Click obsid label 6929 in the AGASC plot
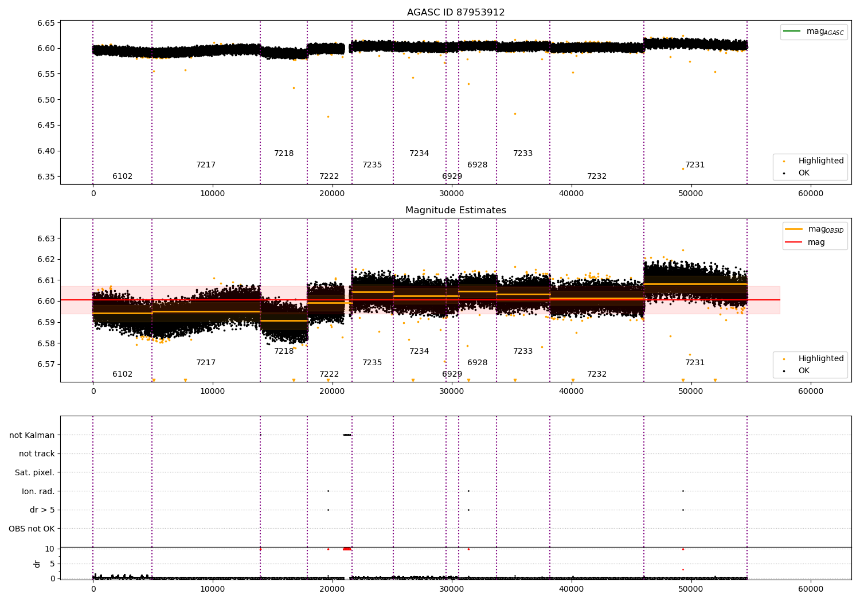Image resolution: width=860 pixels, height=602 pixels. click(x=452, y=177)
